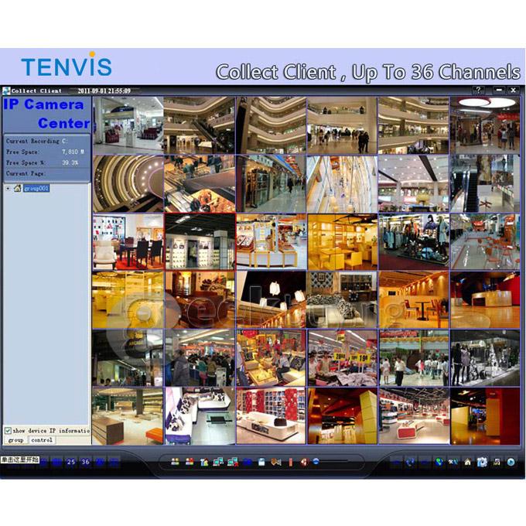Click the home icon in bottom-right toolbar
Viewport: 526px width, 526px height.
click(468, 463)
